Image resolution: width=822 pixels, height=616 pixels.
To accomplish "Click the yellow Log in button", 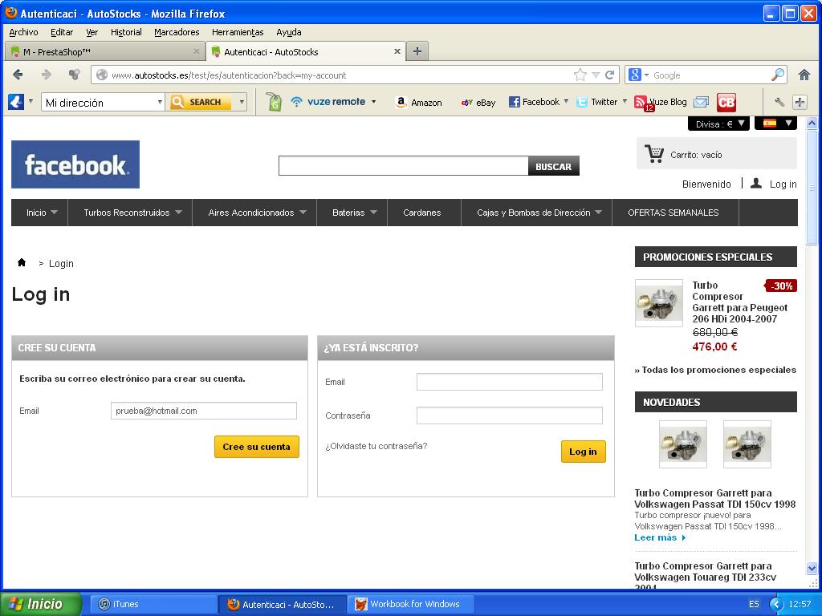I will point(583,452).
